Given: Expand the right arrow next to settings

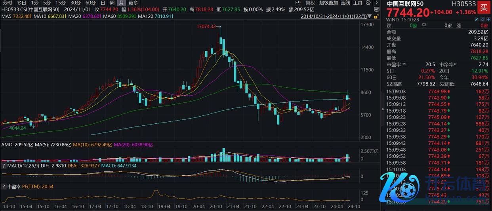Looking at the screenshot, I should point(376,3).
